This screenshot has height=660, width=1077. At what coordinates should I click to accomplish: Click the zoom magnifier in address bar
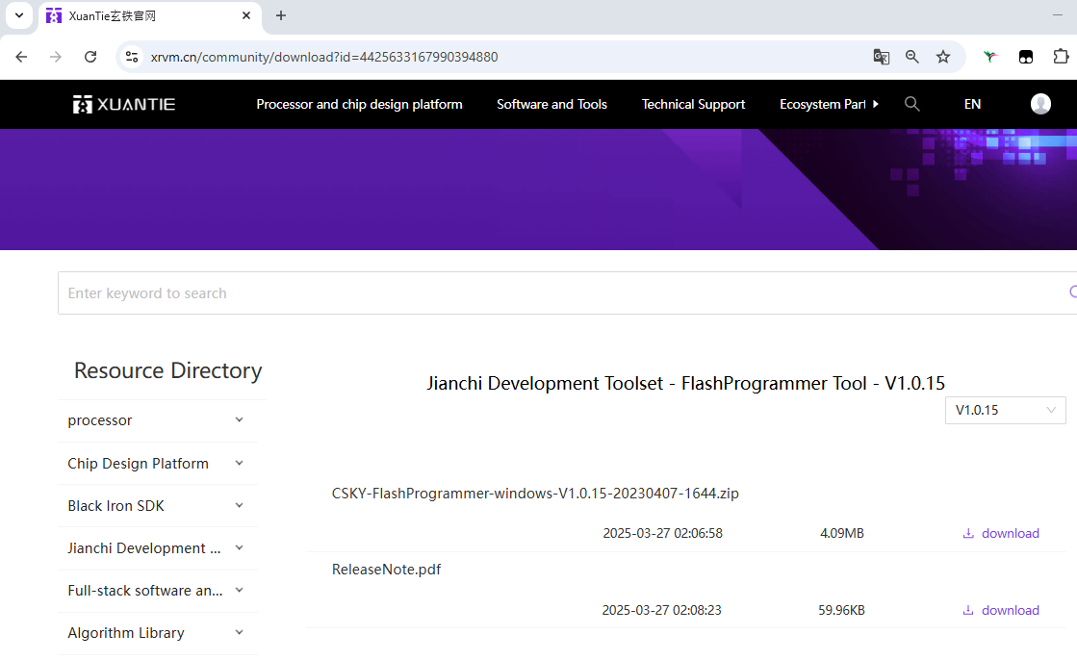(912, 57)
